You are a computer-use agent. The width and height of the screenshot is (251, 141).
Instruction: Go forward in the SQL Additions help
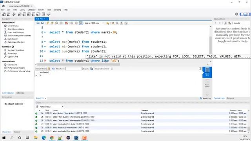[220, 23]
